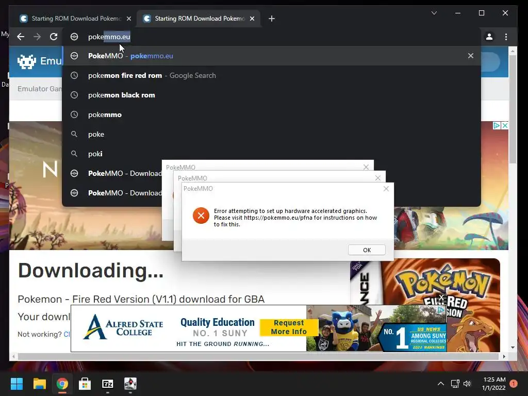Click the Emulator Games site logo icon

click(x=27, y=61)
